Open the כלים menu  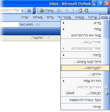pos(50,17)
